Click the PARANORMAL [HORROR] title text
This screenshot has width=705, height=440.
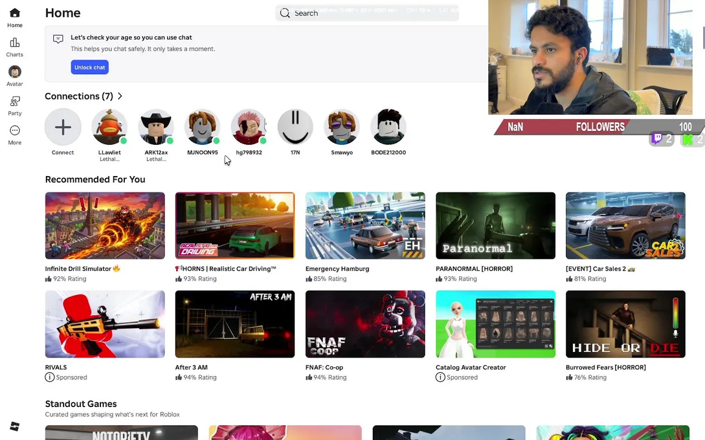[474, 268]
